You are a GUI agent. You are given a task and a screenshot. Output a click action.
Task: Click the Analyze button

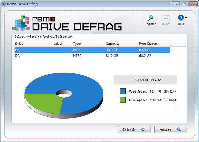[170, 130]
